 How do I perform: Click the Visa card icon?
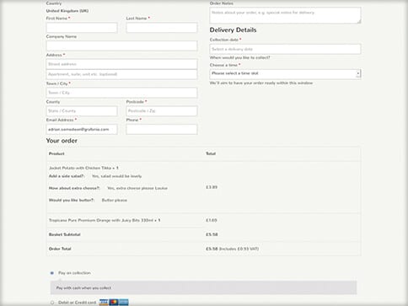coord(104,303)
